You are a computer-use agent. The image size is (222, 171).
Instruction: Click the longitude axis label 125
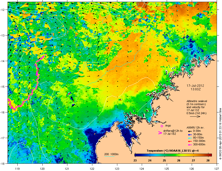click(167, 168)
